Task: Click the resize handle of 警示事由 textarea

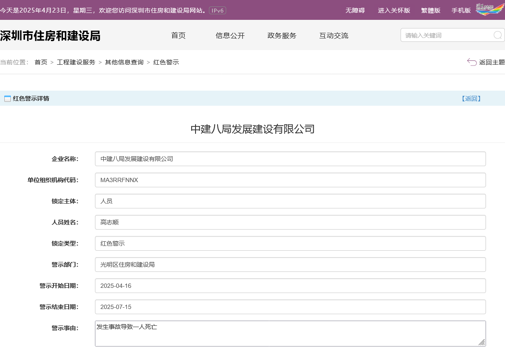Action: click(x=482, y=342)
